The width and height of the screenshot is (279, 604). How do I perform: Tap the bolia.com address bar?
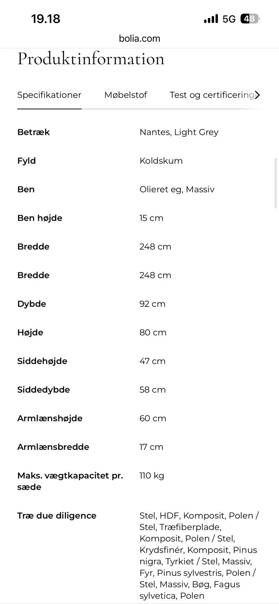coord(139,38)
